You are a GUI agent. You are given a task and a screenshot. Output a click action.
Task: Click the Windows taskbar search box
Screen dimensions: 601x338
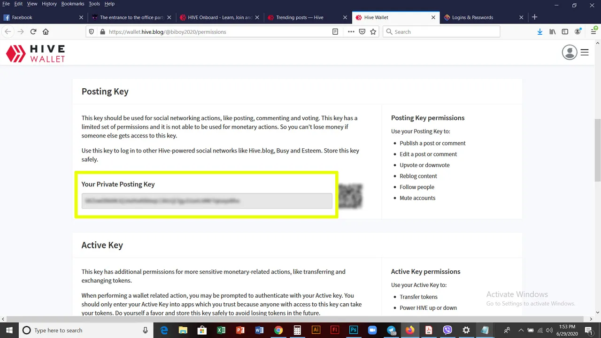[x=85, y=330]
